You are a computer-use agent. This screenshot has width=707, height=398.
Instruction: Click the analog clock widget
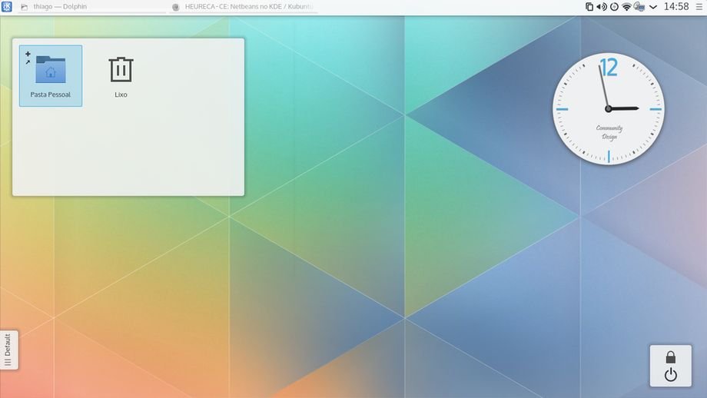(608, 109)
